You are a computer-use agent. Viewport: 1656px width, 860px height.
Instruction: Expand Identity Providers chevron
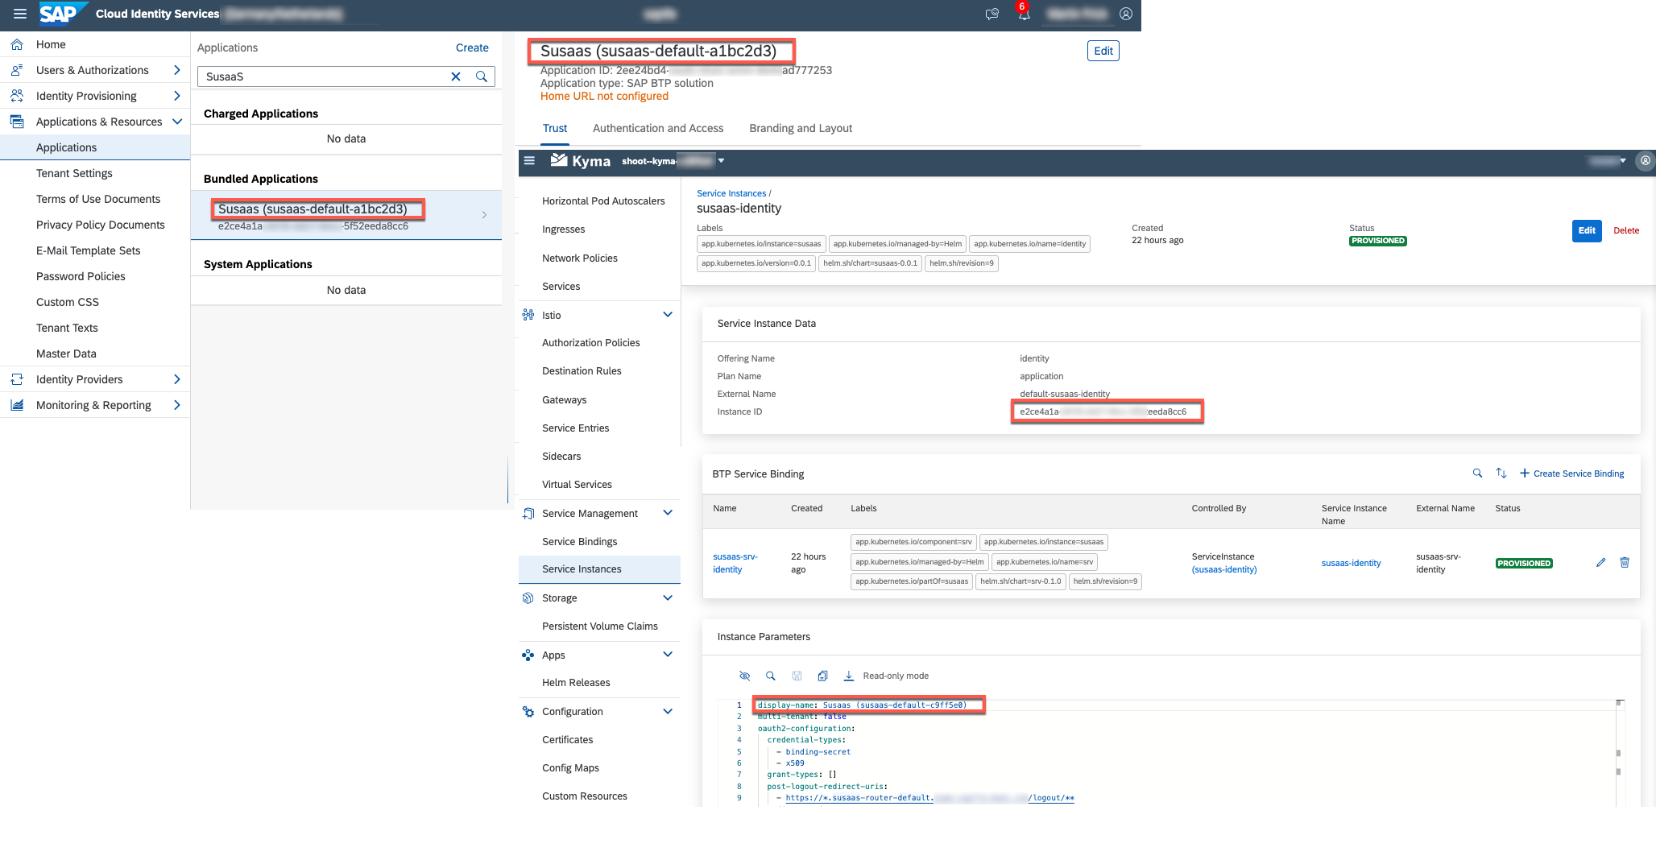coord(176,379)
